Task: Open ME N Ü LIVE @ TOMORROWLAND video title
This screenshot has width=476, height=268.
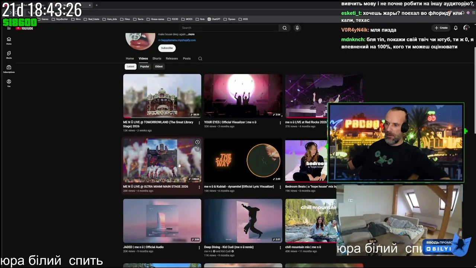Action: coord(159,124)
